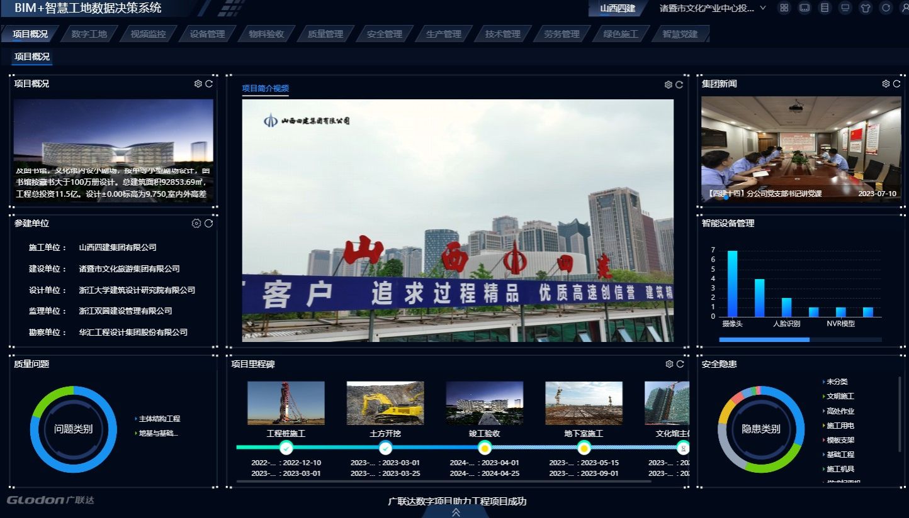The width and height of the screenshot is (909, 518).
Task: Click the monitor display icon in top bar
Action: [x=845, y=8]
